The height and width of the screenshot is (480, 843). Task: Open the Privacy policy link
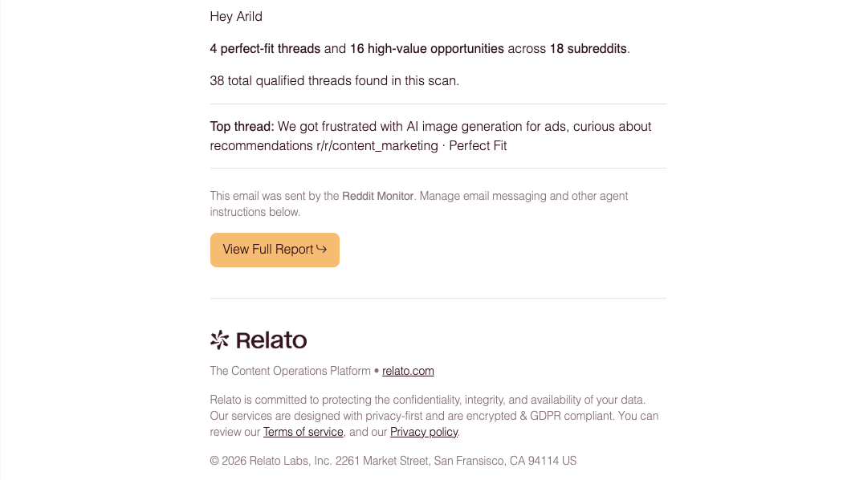point(424,432)
